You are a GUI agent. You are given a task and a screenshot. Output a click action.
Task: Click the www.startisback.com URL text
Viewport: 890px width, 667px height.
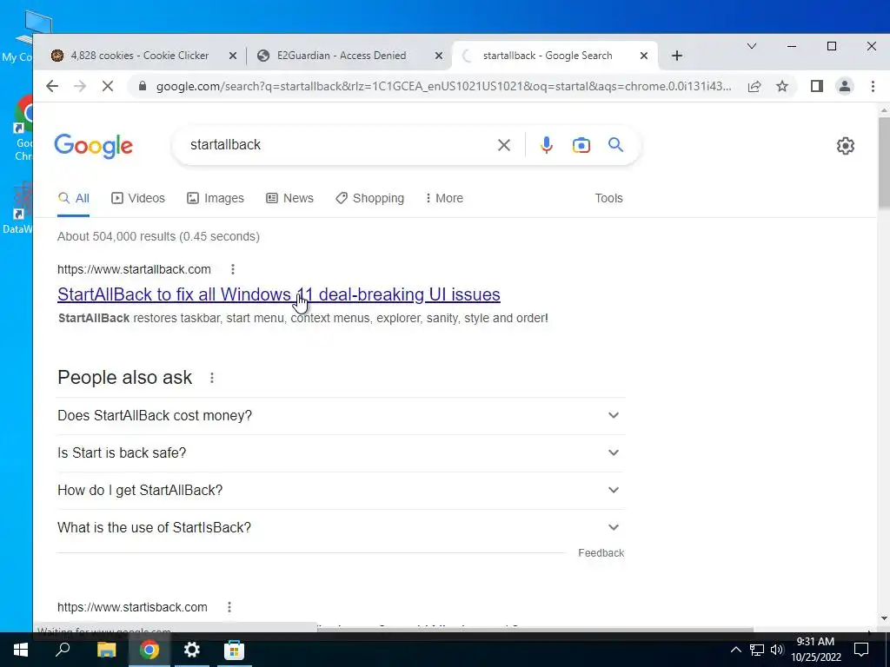132,607
